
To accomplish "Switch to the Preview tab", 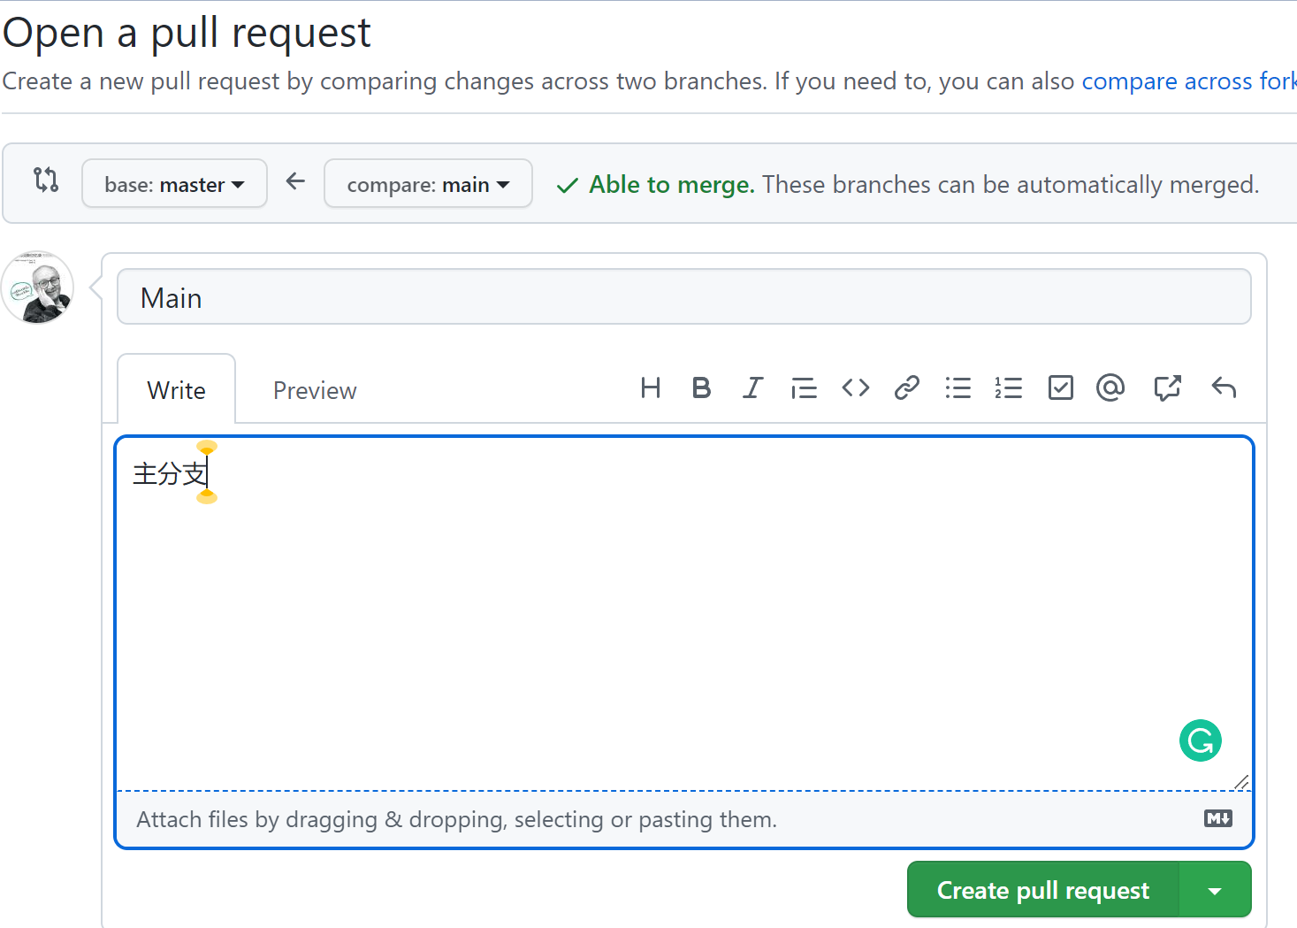I will click(x=315, y=390).
